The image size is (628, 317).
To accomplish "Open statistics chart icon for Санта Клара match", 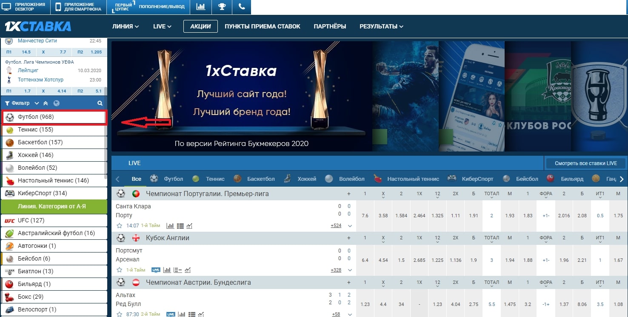I will click(x=170, y=226).
